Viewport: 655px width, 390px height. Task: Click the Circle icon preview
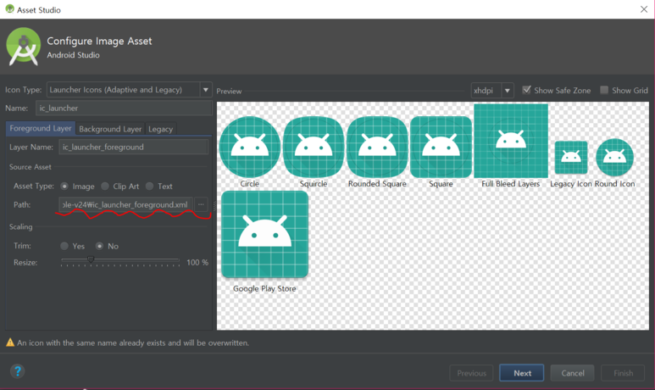pyautogui.click(x=249, y=148)
